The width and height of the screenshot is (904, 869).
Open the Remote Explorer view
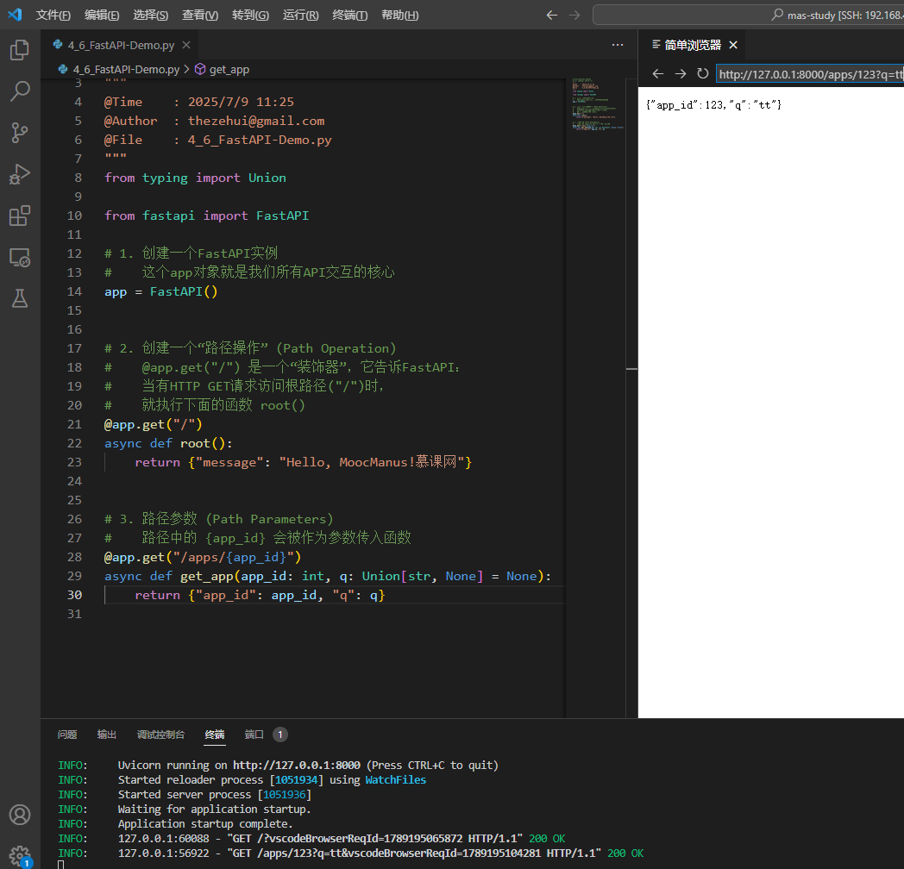20,257
